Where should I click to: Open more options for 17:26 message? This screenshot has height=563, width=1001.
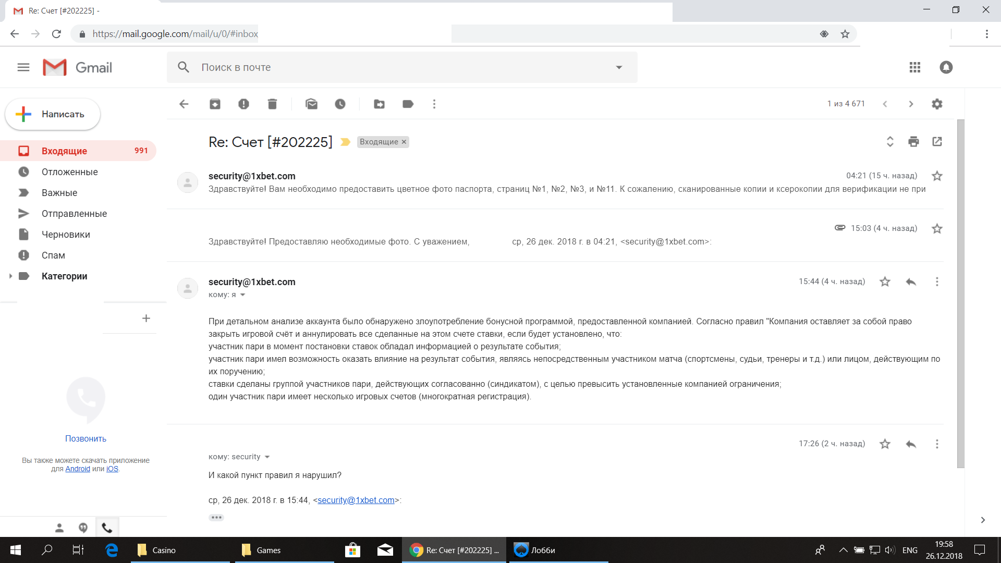937,444
